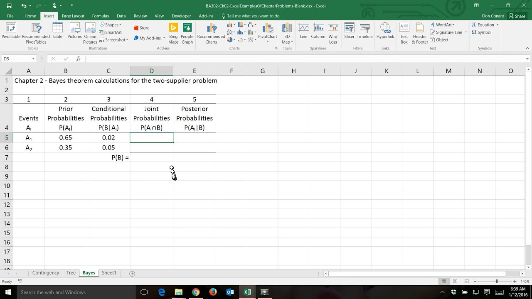Open the Name Box dropdown

33,59
